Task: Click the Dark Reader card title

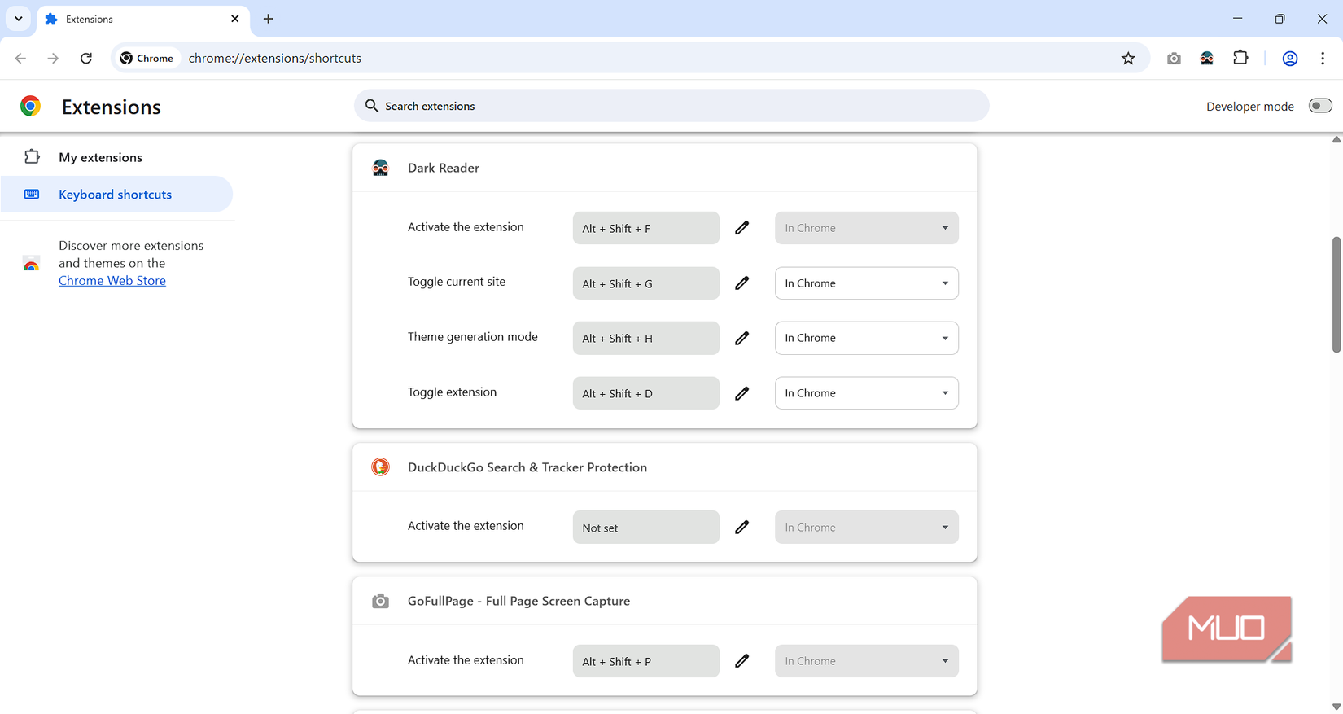Action: pos(444,168)
